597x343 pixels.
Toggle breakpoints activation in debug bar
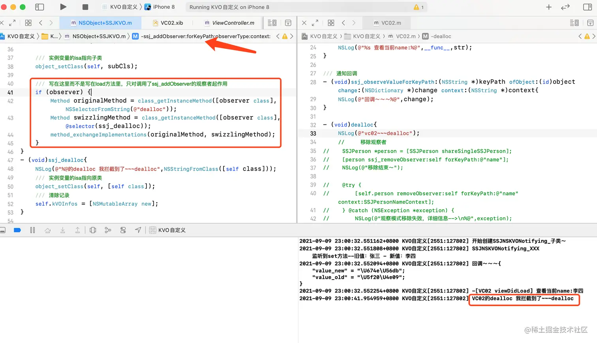(x=17, y=230)
